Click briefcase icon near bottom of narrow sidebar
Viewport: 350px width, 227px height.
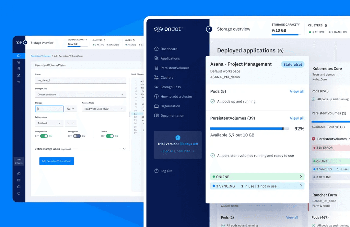(x=19, y=187)
